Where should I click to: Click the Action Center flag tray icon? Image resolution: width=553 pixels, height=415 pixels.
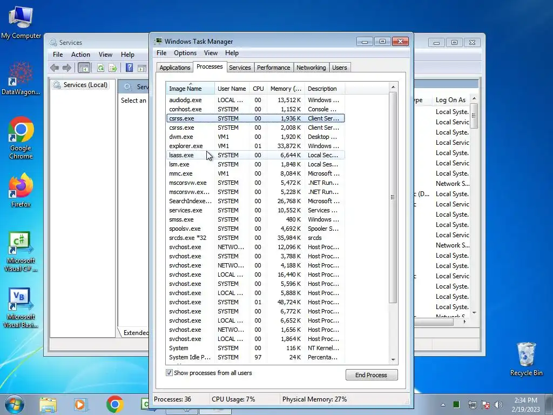485,405
